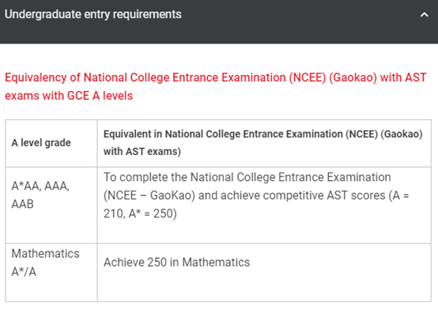Click the 'A*/A' text in the last row
438x310 pixels.
tap(24, 272)
